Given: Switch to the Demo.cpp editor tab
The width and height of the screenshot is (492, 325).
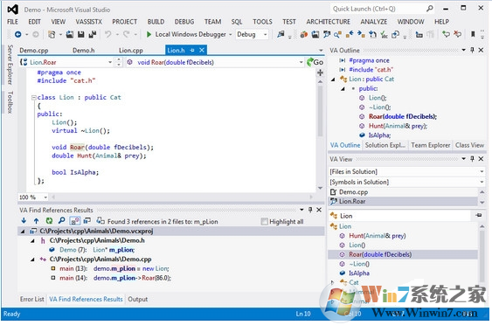Looking at the screenshot, I should (34, 50).
